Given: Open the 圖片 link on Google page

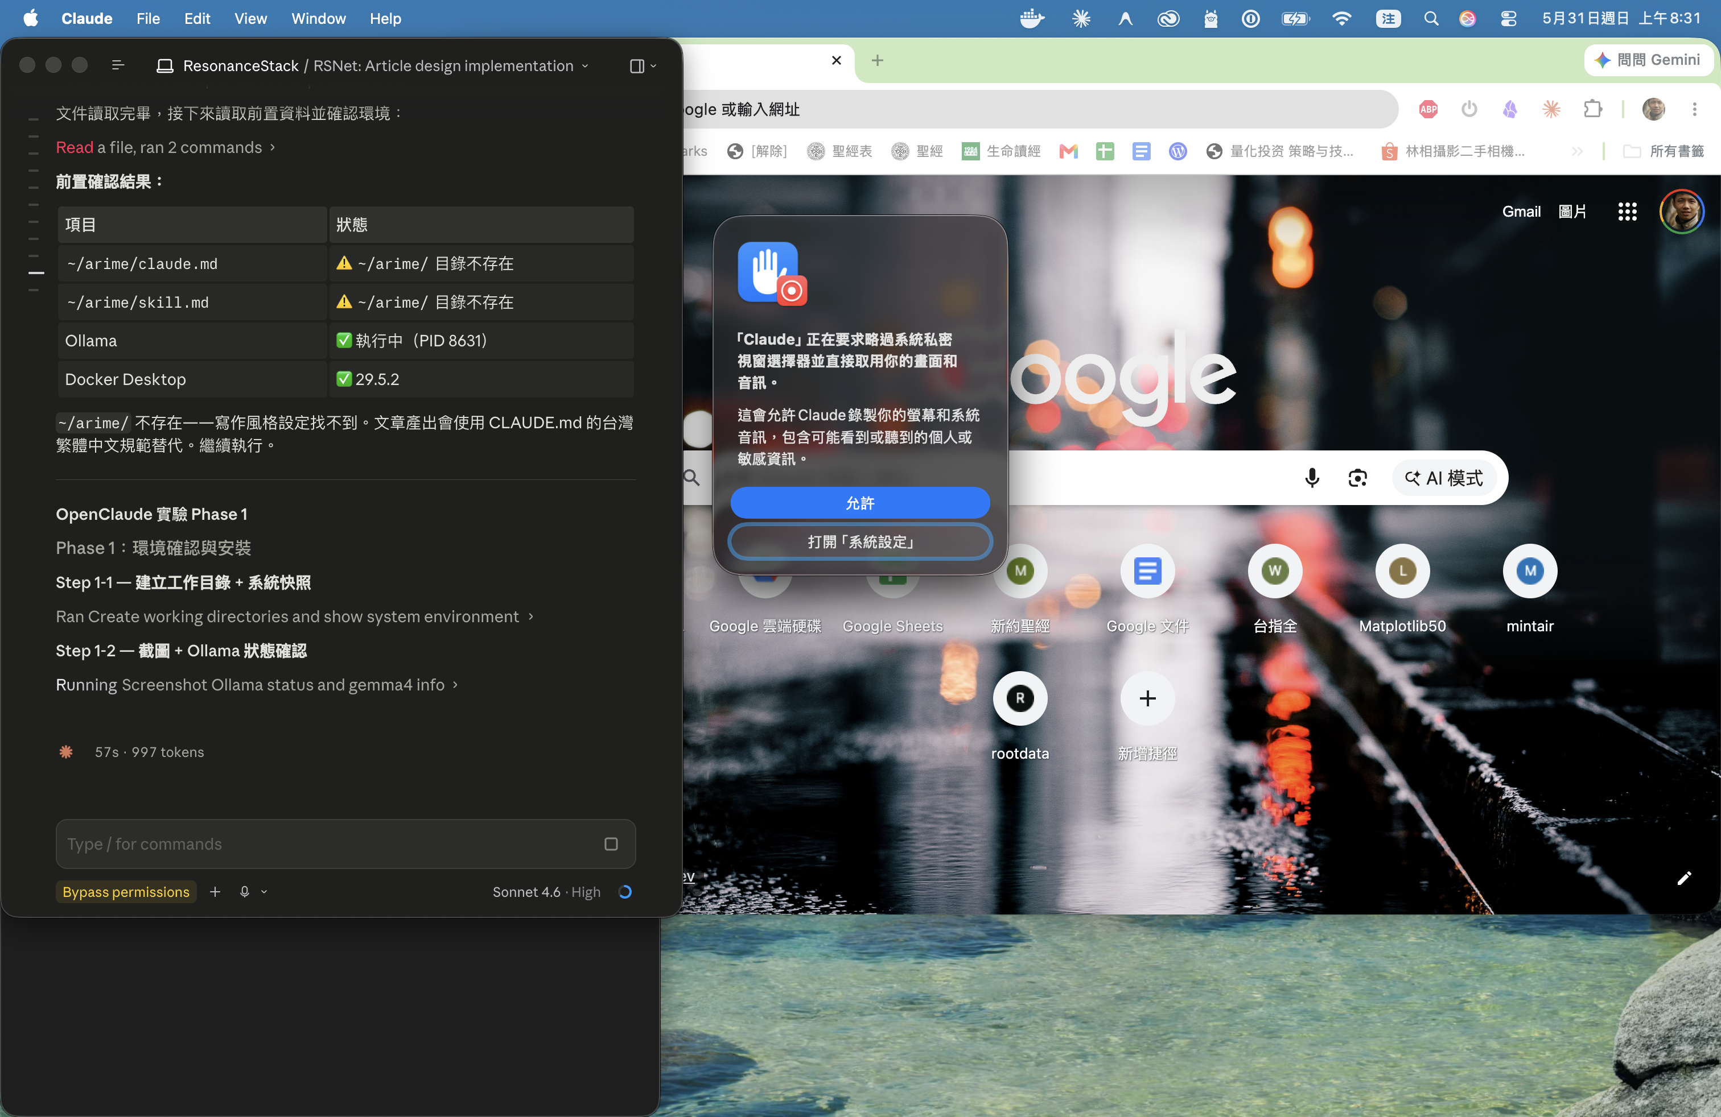Looking at the screenshot, I should (1572, 212).
